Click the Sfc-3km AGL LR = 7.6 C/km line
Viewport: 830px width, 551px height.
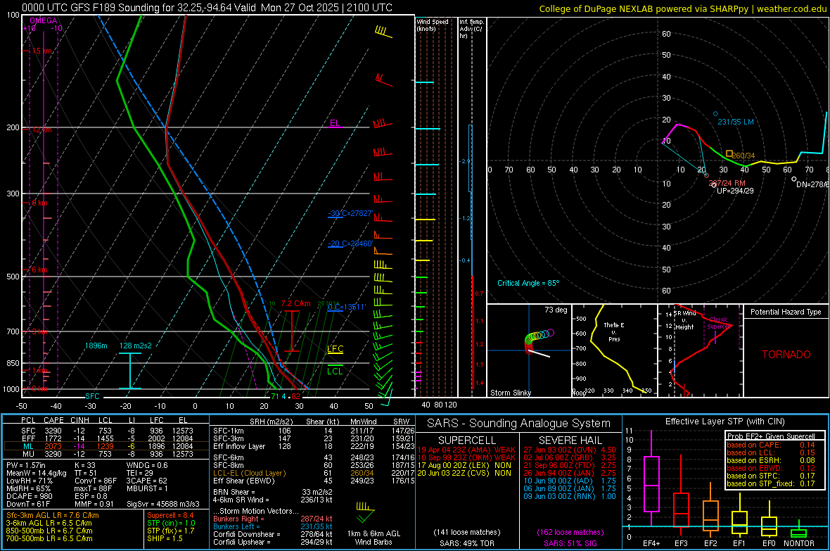[53, 515]
